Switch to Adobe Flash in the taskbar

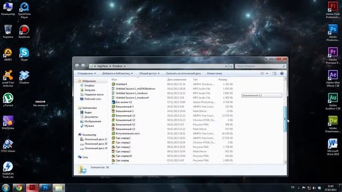coord(32,188)
